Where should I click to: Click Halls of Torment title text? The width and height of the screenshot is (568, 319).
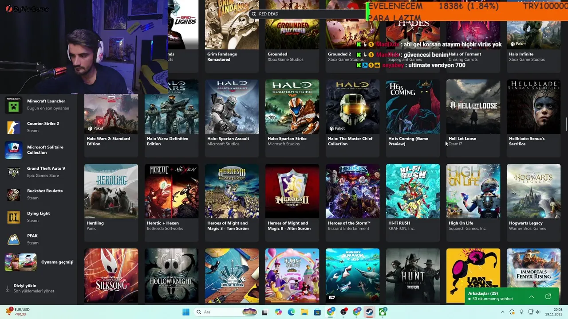tap(465, 54)
